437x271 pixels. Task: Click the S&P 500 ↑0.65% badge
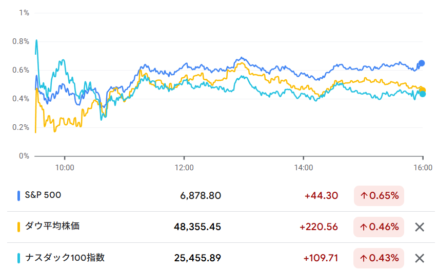click(379, 196)
